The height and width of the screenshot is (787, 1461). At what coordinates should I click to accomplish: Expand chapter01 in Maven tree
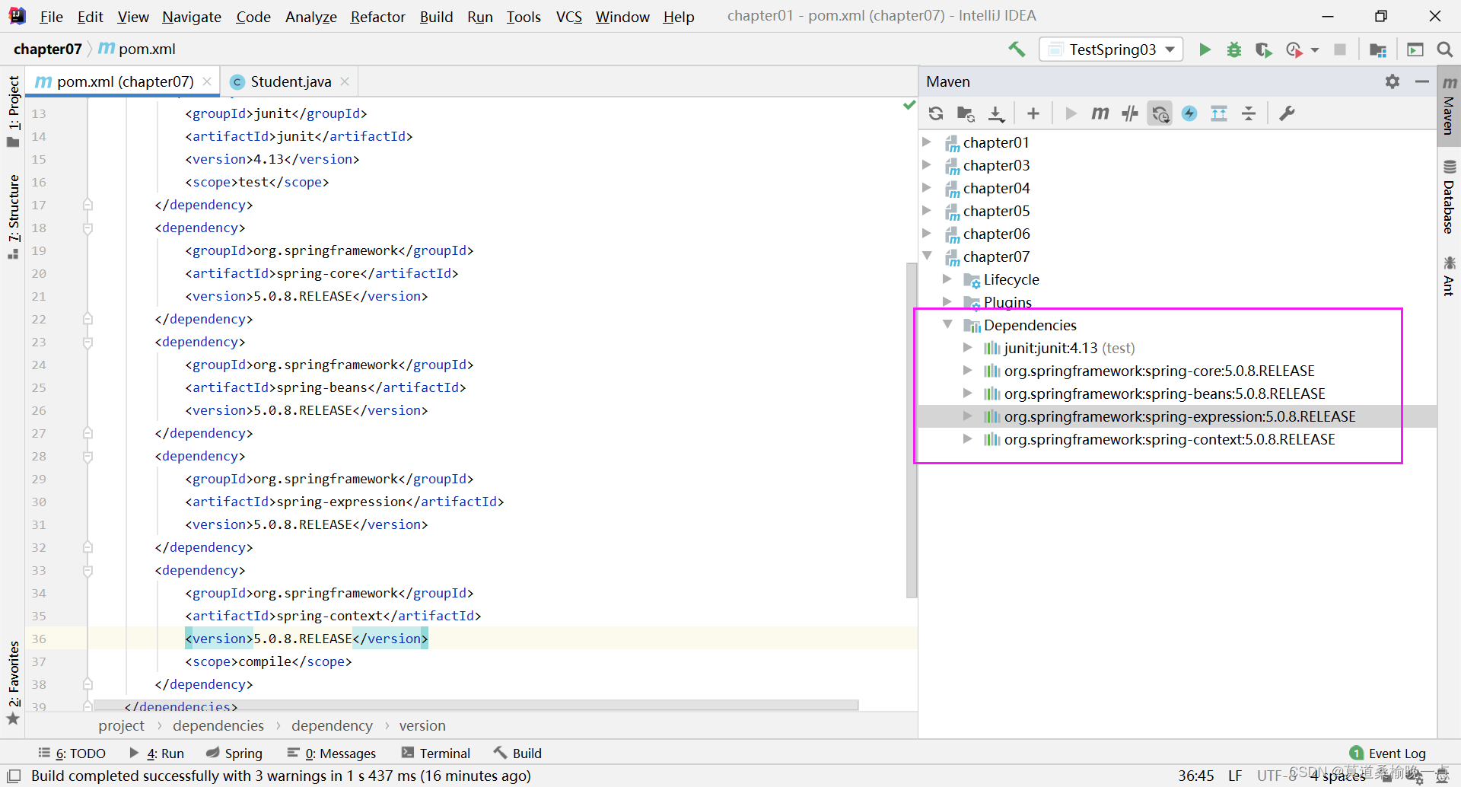927,142
